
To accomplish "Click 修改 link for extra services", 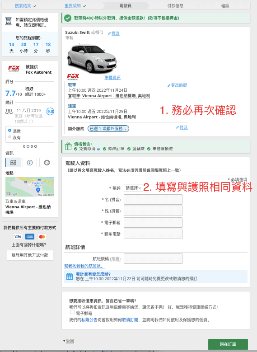I will point(183,127).
